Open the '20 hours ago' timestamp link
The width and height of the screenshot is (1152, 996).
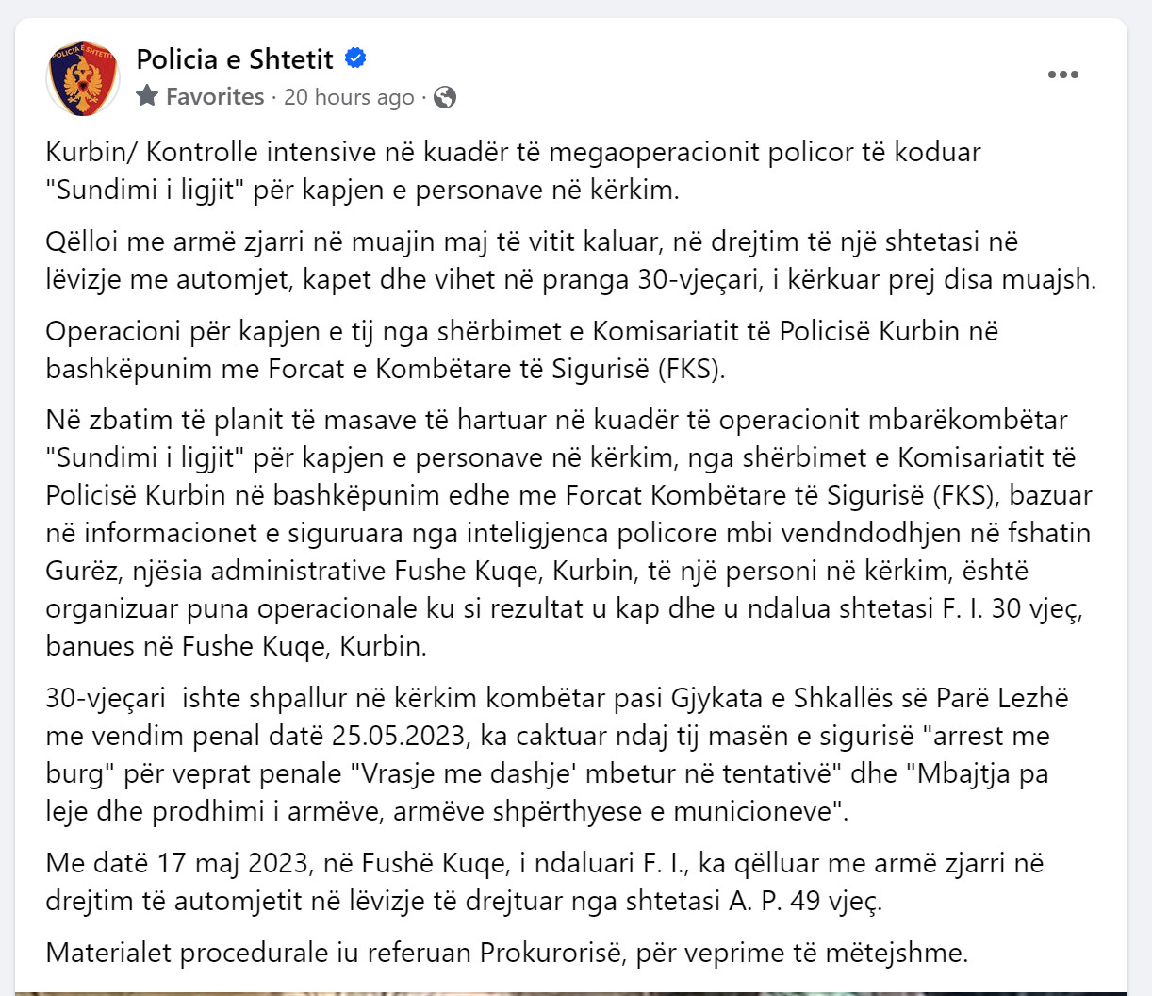pyautogui.click(x=349, y=97)
